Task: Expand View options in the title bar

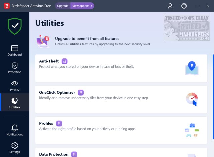Action: point(82,6)
